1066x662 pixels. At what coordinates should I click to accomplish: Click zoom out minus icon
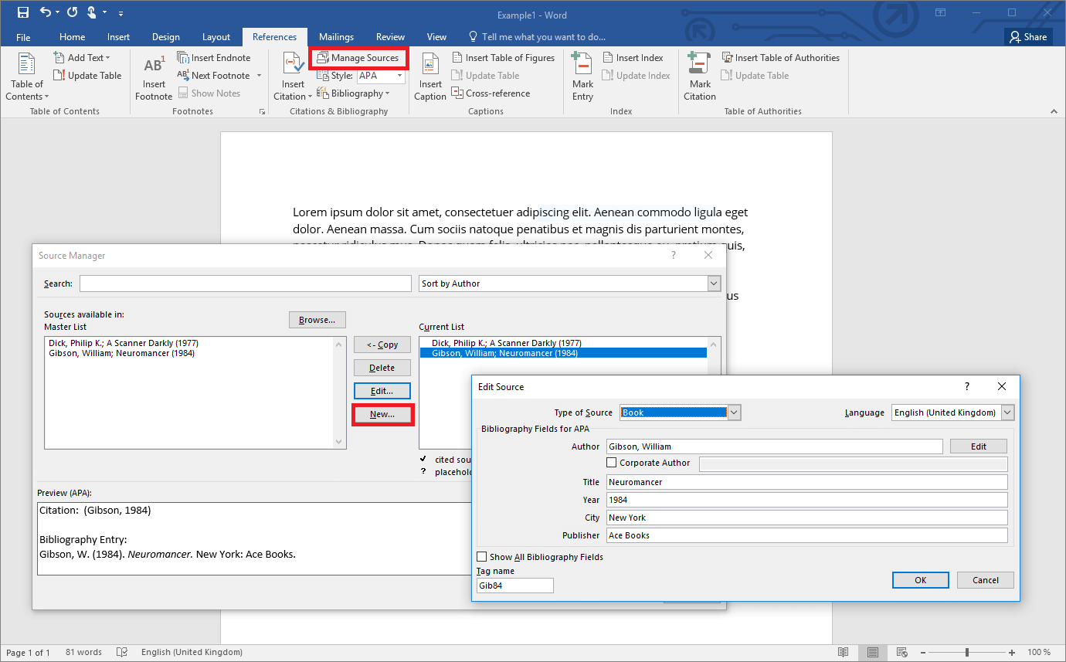point(924,653)
